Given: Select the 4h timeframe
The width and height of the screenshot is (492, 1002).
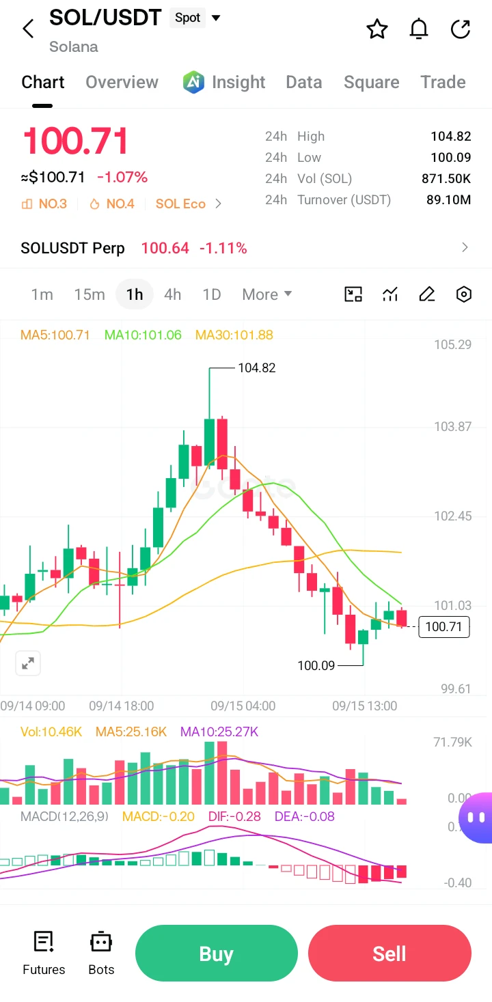Looking at the screenshot, I should 173,294.
